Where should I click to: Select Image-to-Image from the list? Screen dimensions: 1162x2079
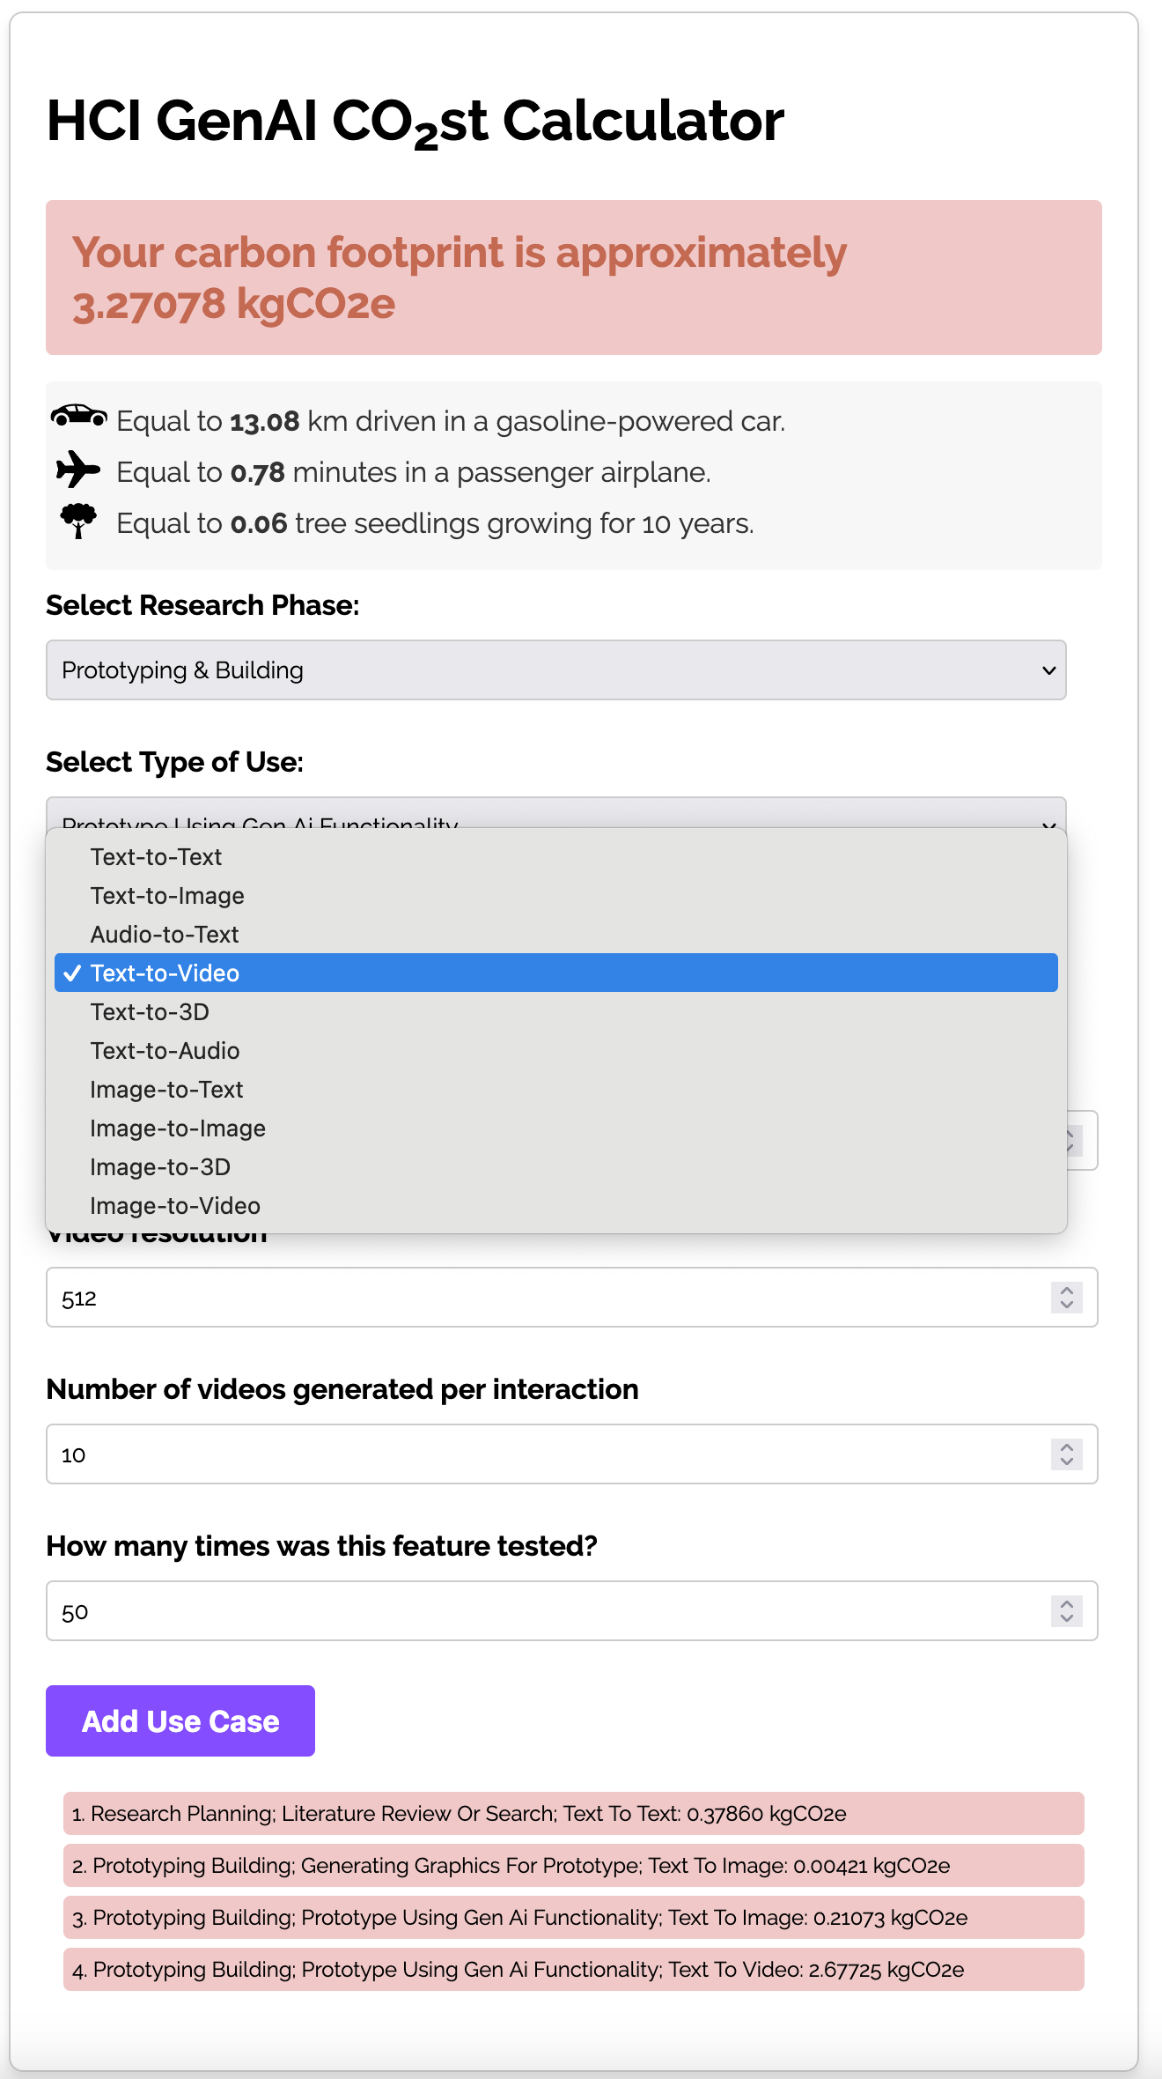[178, 1128]
